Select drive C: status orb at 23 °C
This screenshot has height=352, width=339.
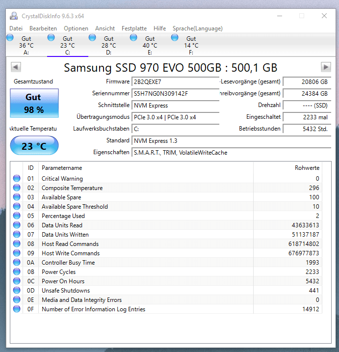(51, 37)
